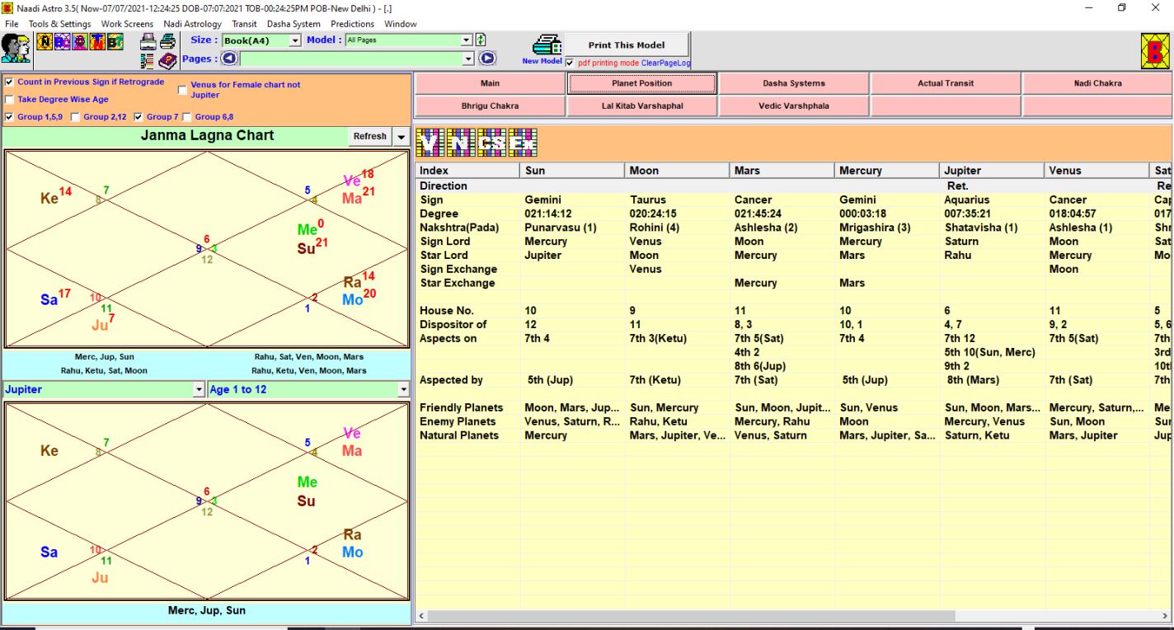Viewport: 1174px width, 630px height.
Task: Click the two-faces profile icon
Action: point(16,49)
